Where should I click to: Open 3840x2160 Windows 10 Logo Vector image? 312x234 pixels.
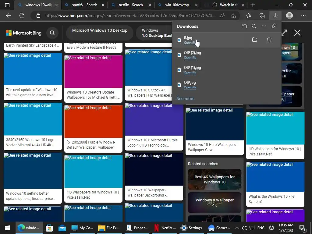33,126
